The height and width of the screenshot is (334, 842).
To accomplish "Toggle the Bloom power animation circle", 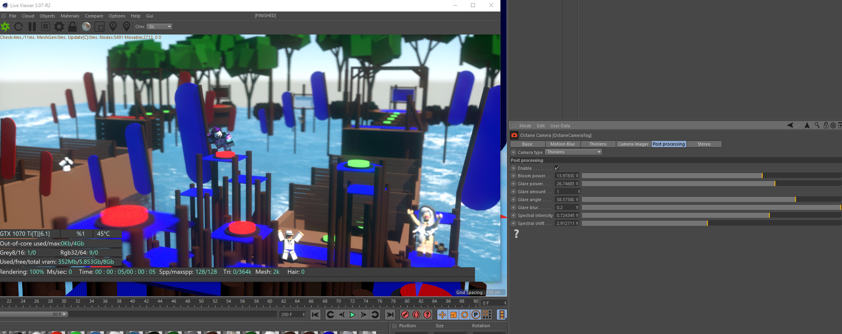I will pyautogui.click(x=513, y=176).
